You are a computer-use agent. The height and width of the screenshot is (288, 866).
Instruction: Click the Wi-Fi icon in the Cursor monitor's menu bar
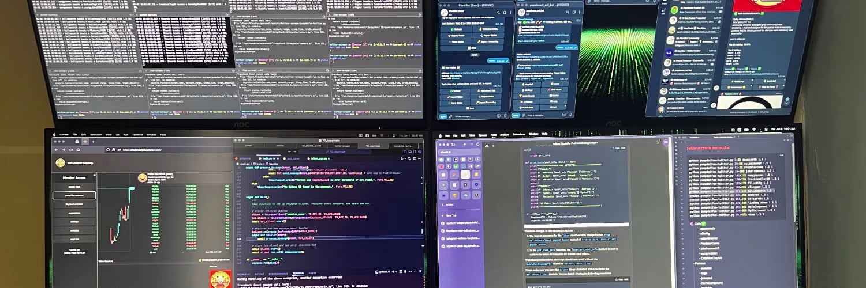tap(382, 135)
